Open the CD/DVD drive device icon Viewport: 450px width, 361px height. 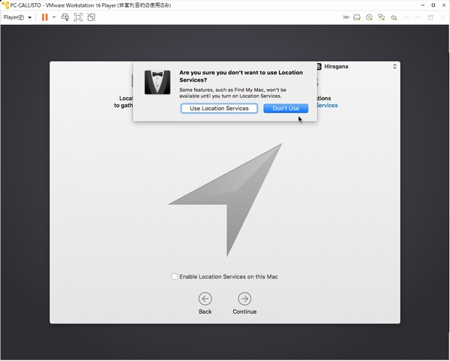369,17
